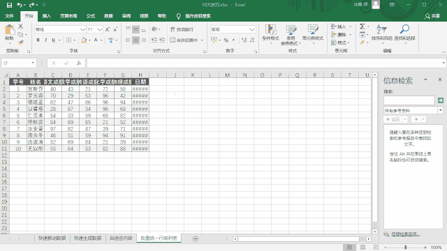Add a new sheet with plus icon
Viewport: 447px width, 251px height.
(196, 238)
